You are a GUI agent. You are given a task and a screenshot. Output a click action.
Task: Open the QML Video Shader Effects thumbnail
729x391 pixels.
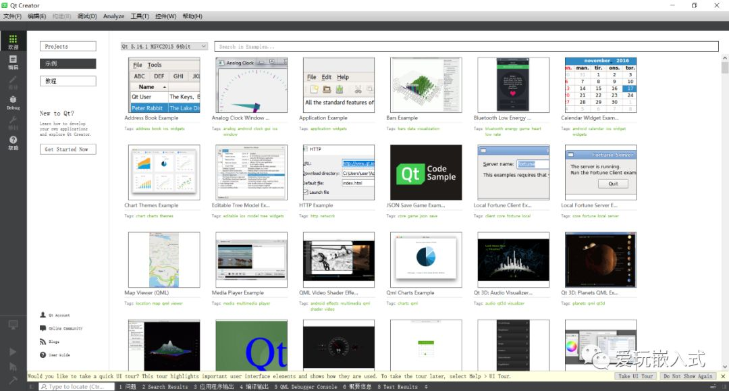tap(339, 260)
